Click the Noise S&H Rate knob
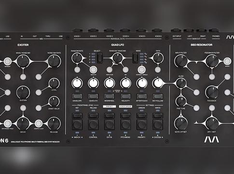This screenshot has height=174, width=234. click(x=54, y=61)
